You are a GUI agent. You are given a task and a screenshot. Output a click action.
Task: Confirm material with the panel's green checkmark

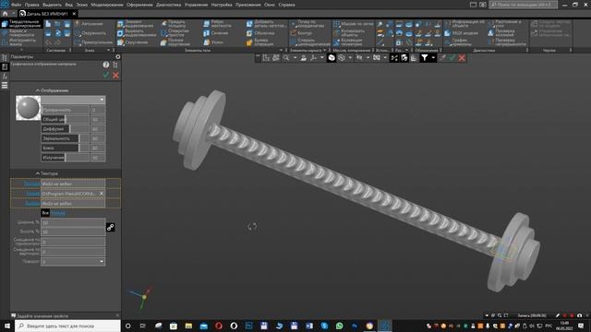[106, 75]
